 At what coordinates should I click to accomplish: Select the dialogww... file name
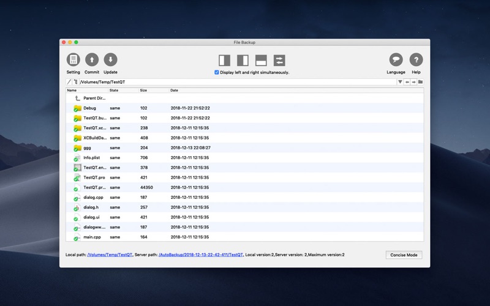[94, 227]
